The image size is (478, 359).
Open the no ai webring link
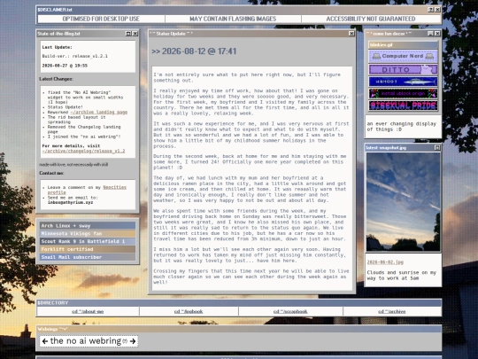pyautogui.click(x=86, y=341)
